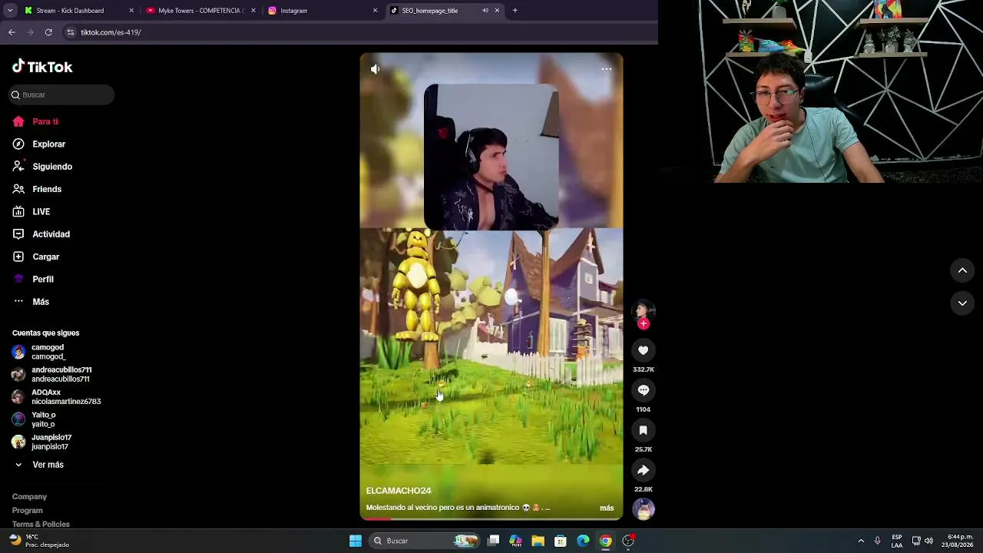
Task: Open the video creator's avatar
Action: point(644,310)
